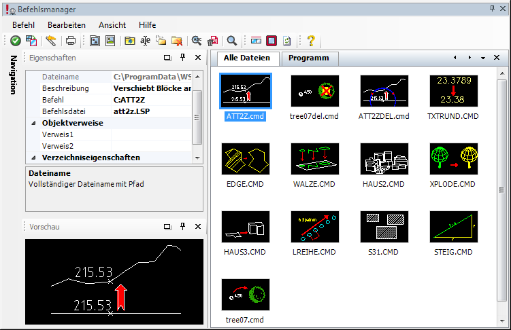Click the text rename cursor icon

click(x=146, y=41)
